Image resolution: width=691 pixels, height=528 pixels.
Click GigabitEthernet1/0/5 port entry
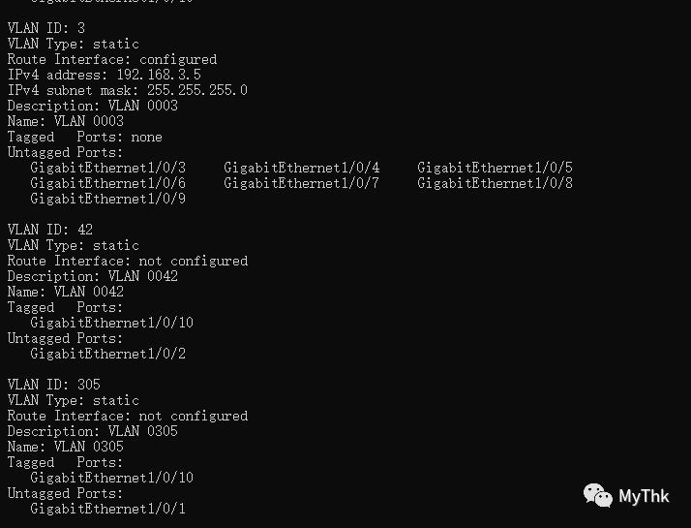point(495,168)
